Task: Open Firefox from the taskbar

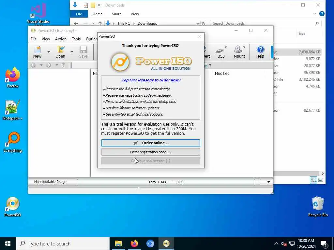Action: click(134, 243)
